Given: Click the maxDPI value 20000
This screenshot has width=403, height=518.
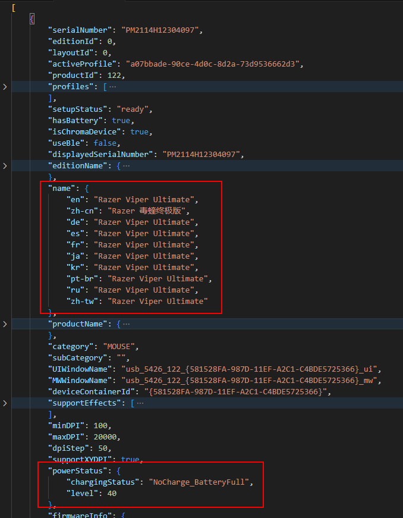Looking at the screenshot, I should click(105, 437).
